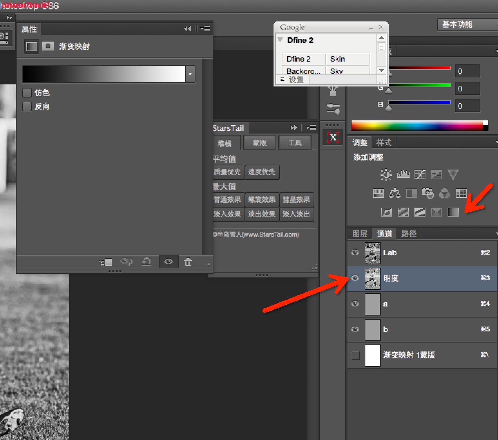Viewport: 498px width, 440px height.
Task: Add a Gradient Map adjustment layer
Action: [453, 212]
